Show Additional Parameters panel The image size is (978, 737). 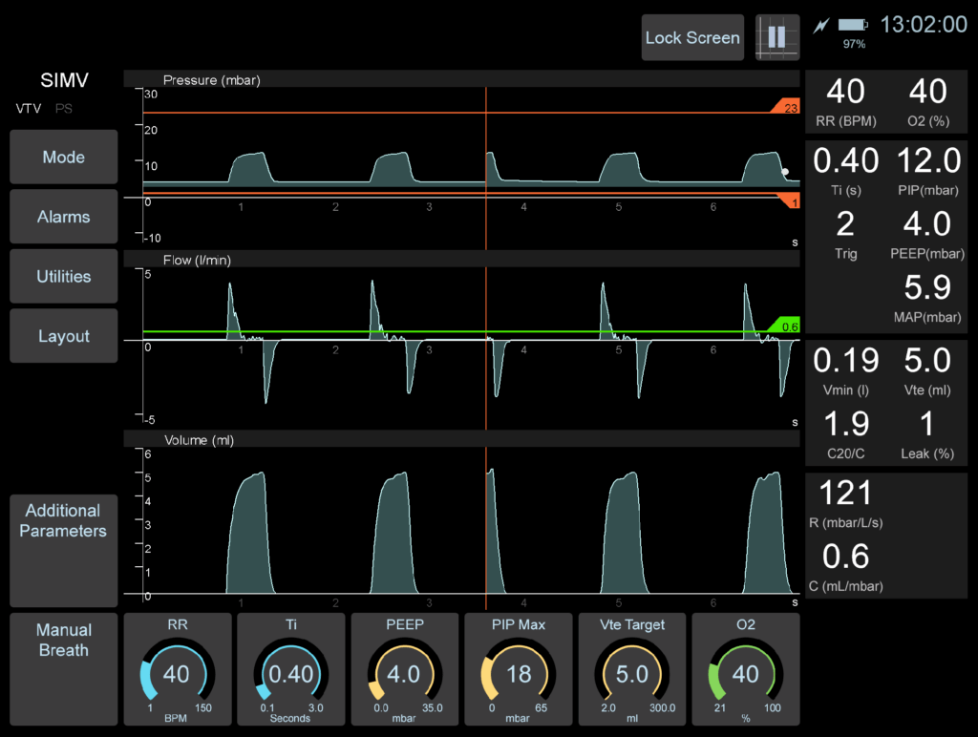(x=64, y=551)
